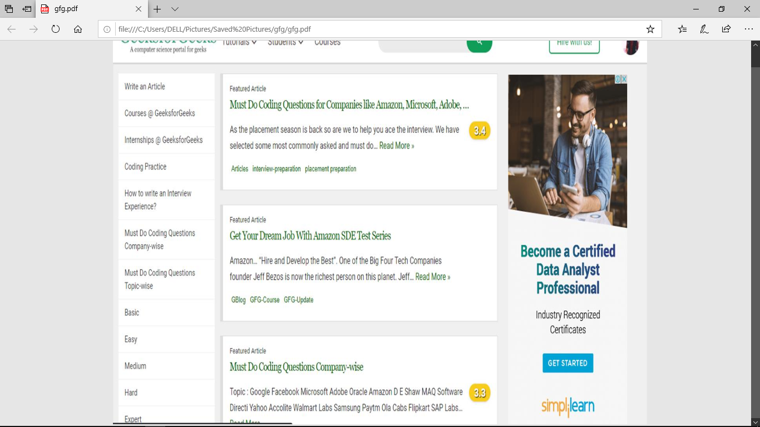Click the interview-preparation tag

277,169
